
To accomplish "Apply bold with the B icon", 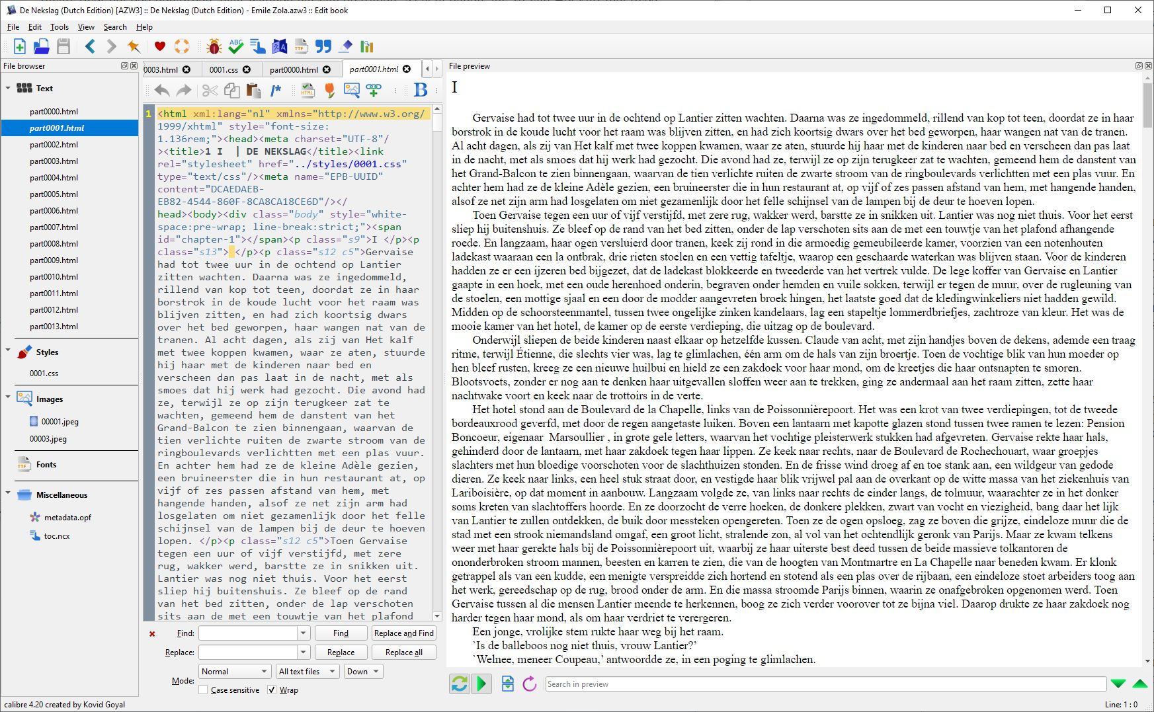I will coord(421,91).
